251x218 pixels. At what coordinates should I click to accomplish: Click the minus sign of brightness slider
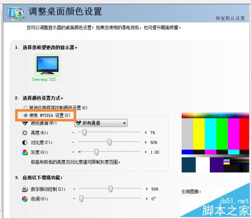(x=73, y=133)
